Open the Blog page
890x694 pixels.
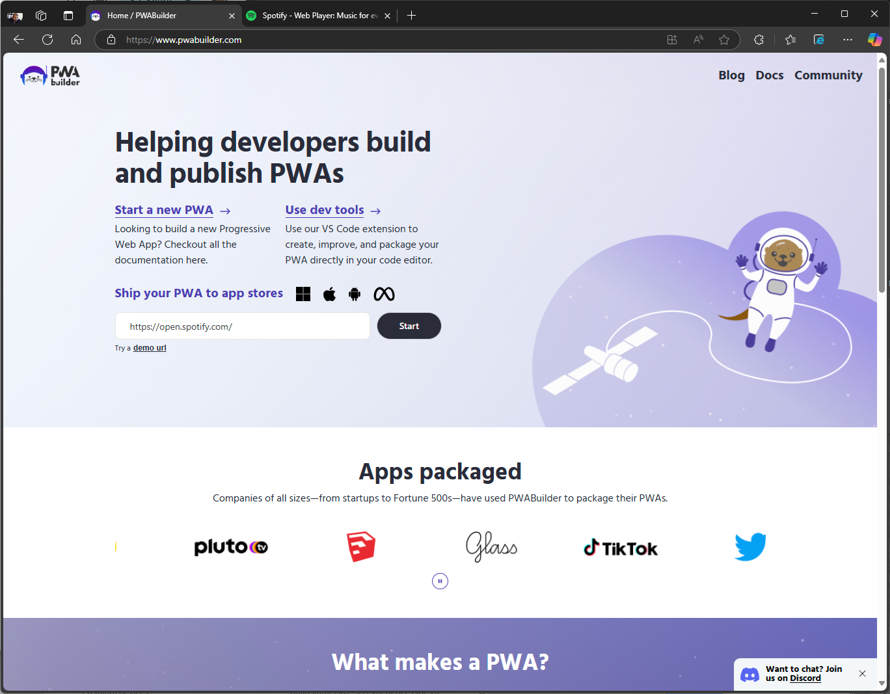pos(731,75)
